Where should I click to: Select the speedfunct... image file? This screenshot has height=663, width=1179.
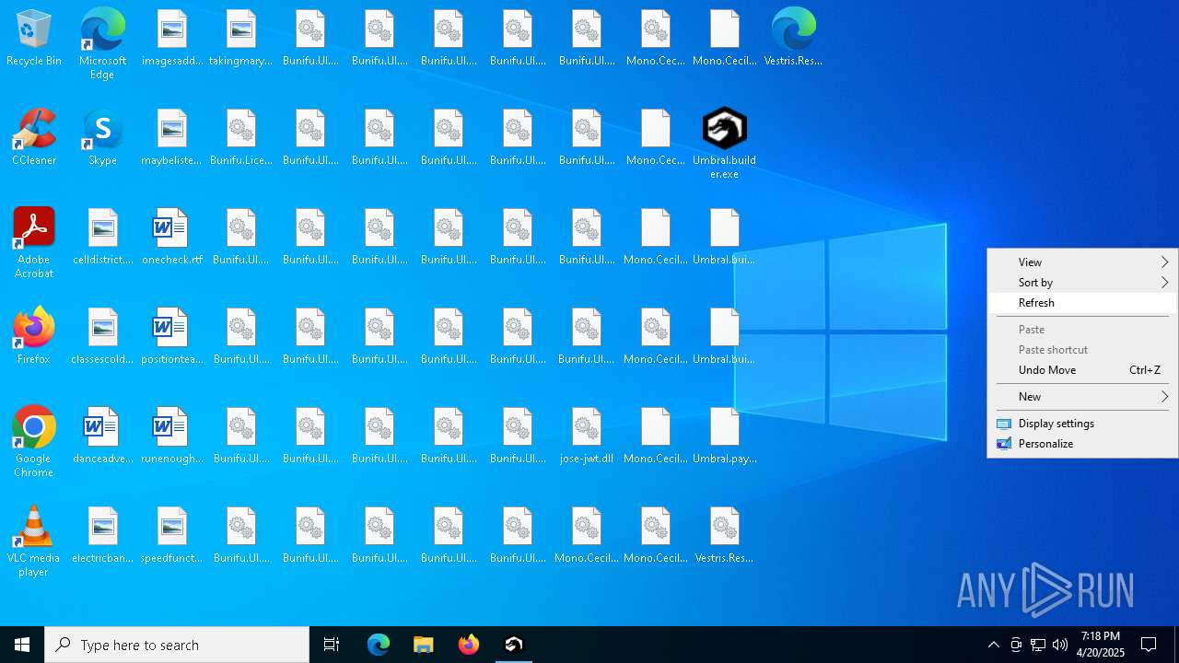click(171, 534)
